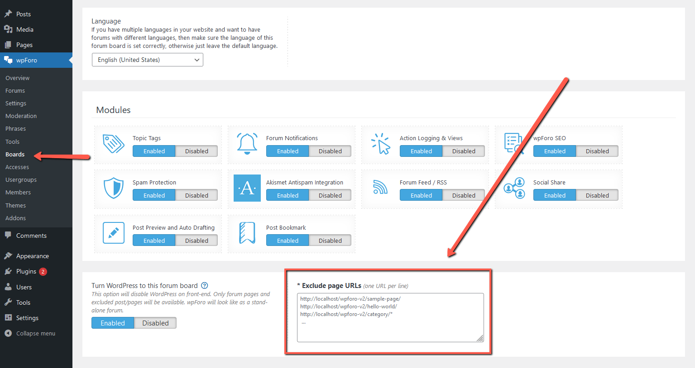Click the Forum Notifications bell icon
The height and width of the screenshot is (368, 695).
pyautogui.click(x=247, y=144)
